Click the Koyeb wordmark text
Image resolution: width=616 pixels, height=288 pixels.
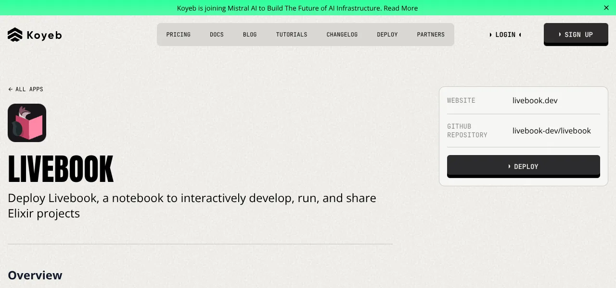[44, 35]
